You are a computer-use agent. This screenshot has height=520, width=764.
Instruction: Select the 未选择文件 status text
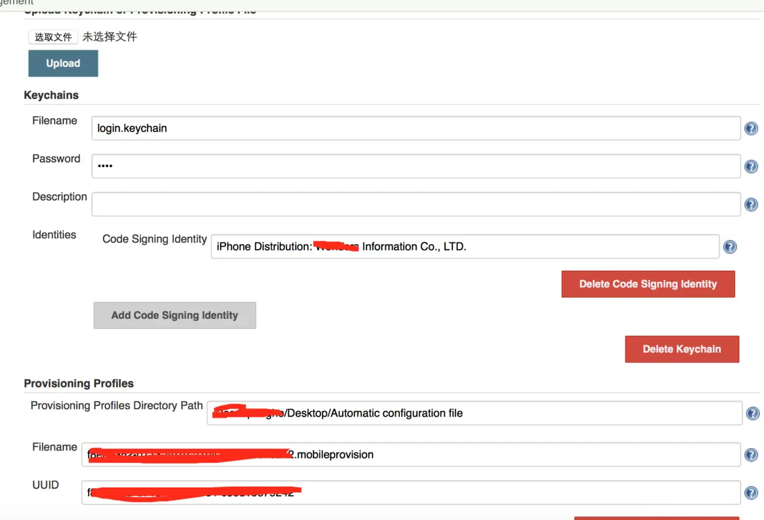[x=110, y=37]
